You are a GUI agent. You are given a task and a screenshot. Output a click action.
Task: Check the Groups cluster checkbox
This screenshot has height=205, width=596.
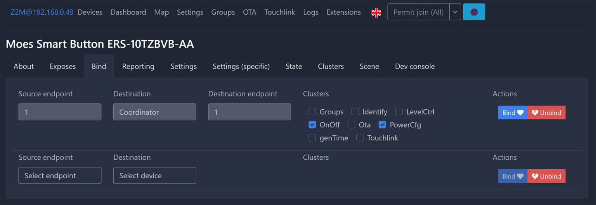pyautogui.click(x=312, y=112)
